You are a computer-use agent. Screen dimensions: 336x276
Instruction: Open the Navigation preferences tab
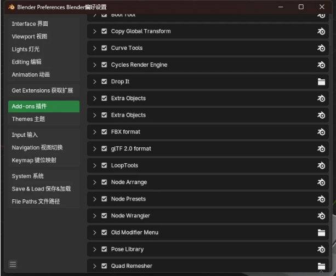click(44, 147)
